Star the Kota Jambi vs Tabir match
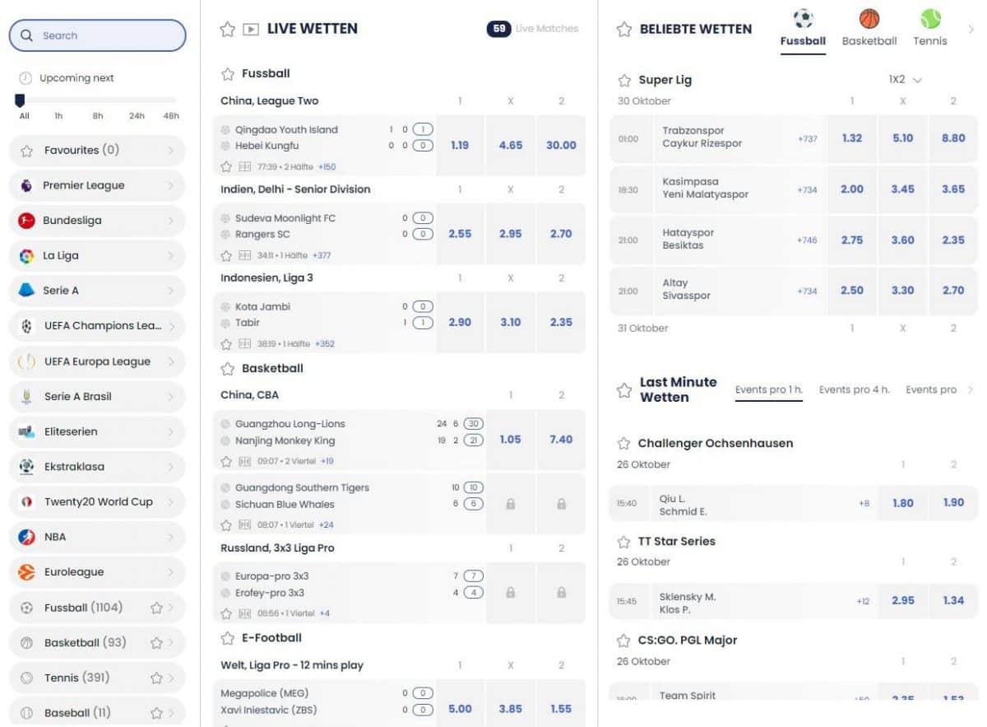This screenshot has height=727, width=987. 226,344
